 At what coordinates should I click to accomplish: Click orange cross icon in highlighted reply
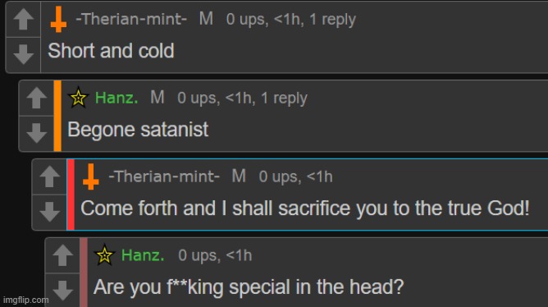coord(91,177)
